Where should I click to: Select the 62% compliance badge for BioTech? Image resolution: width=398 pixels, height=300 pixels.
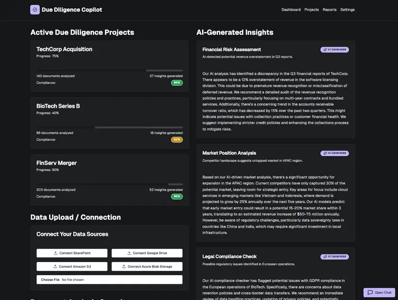(177, 139)
